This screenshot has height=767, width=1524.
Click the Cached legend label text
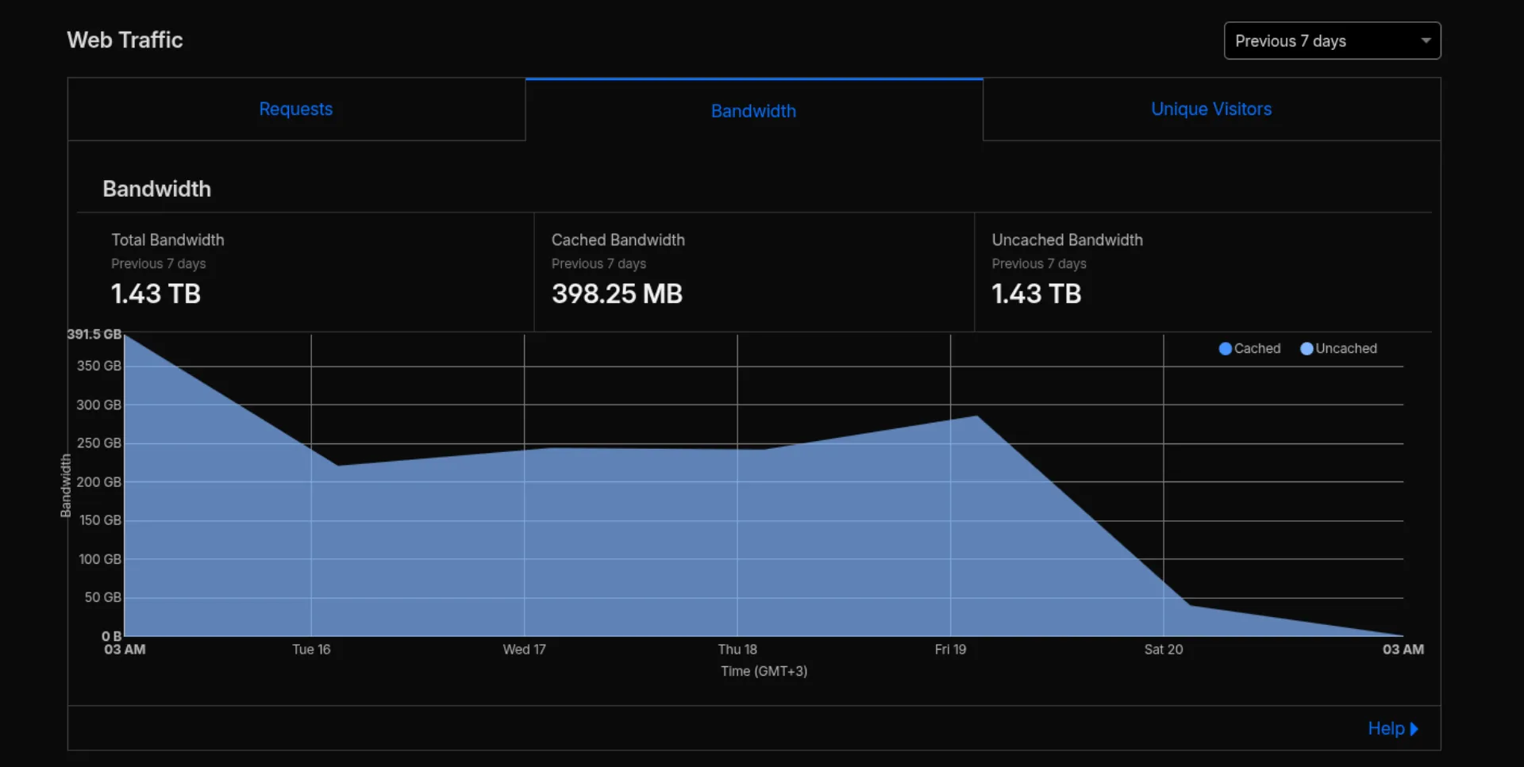pyautogui.click(x=1257, y=348)
